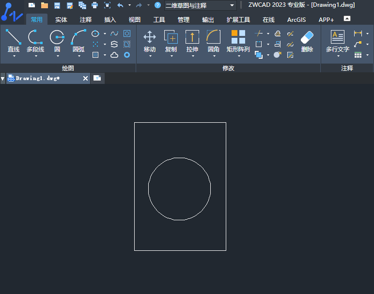
Task: Switch to the 视图 ribbon tab
Action: point(135,19)
